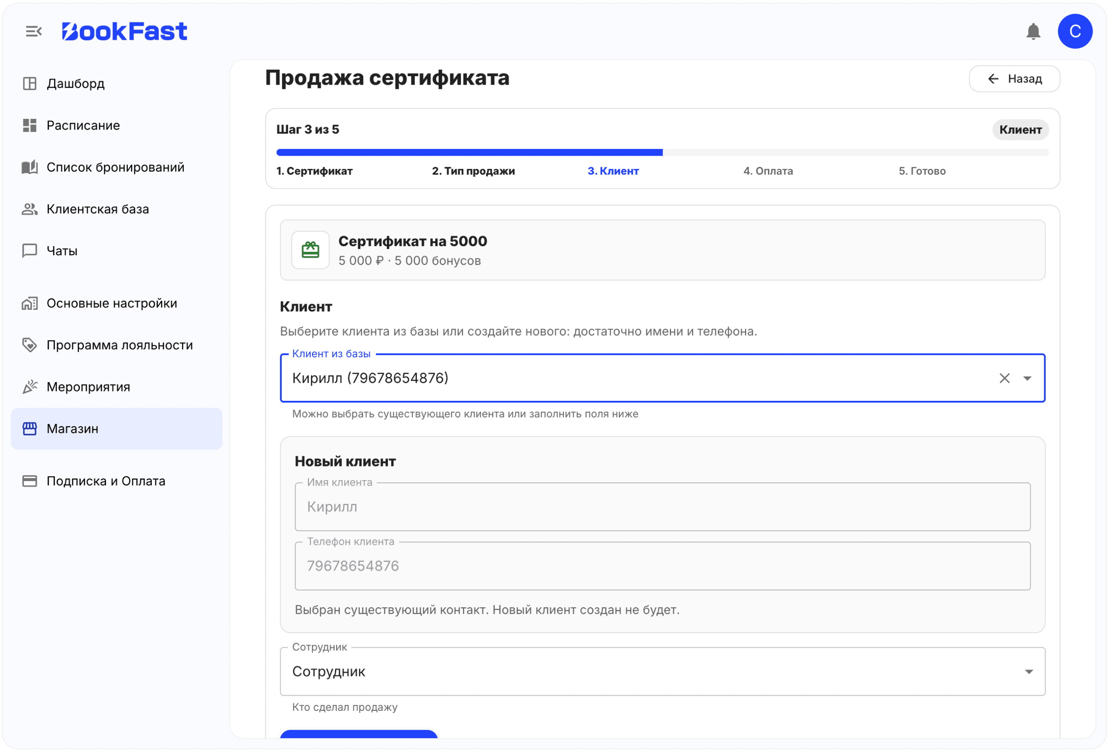The width and height of the screenshot is (1109, 752).
Task: Select Магазин in the sidebar
Action: [x=116, y=429]
